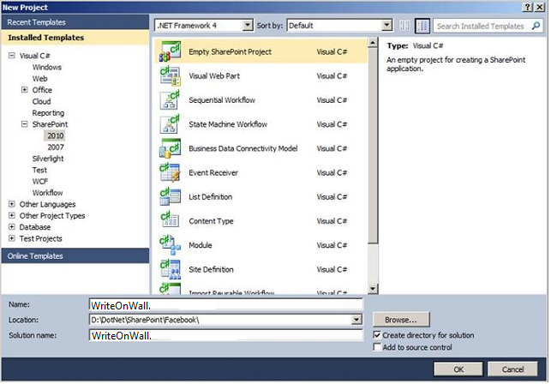The height and width of the screenshot is (384, 551).
Task: Open the Recent Templates section
Action: (x=75, y=22)
